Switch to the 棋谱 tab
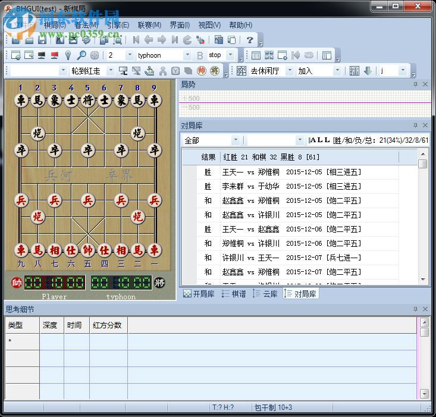 pyautogui.click(x=234, y=294)
